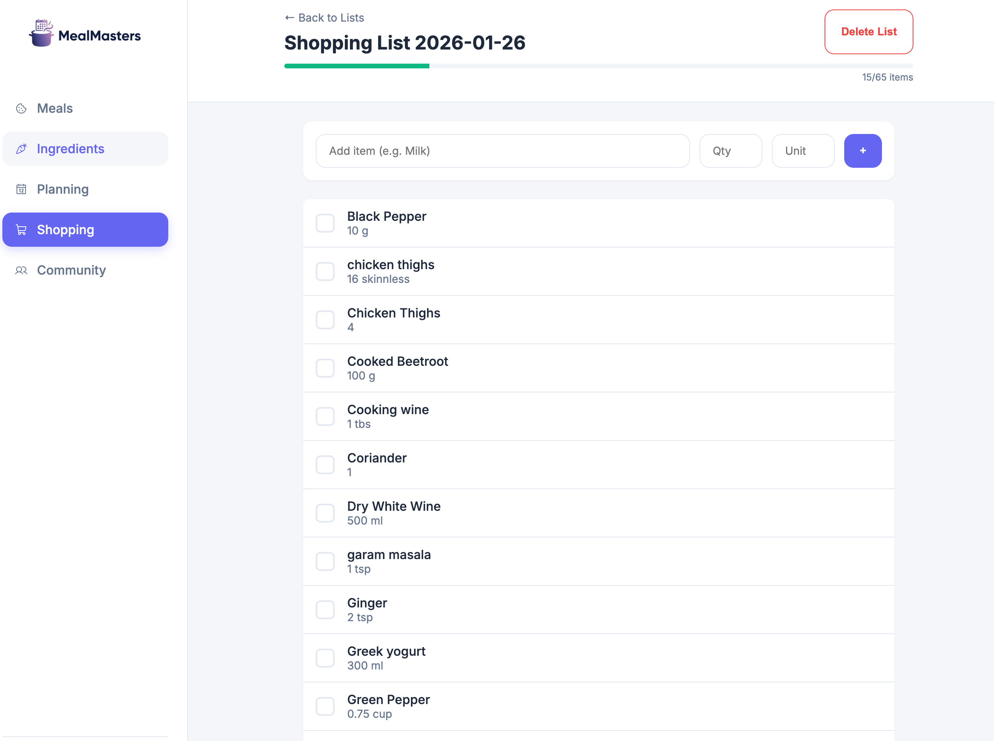
Task: Click the back arrow next to Back to Lists
Action: [x=289, y=18]
